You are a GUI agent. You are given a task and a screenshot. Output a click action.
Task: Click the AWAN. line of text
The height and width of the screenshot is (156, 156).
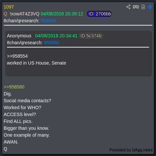pyautogui.click(x=11, y=142)
